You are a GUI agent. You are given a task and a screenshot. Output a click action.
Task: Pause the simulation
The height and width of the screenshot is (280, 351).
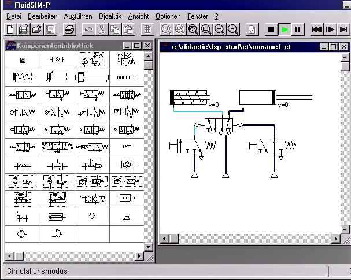click(x=298, y=30)
